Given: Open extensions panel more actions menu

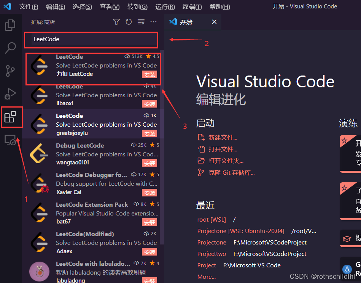Looking at the screenshot, I should pyautogui.click(x=153, y=22).
